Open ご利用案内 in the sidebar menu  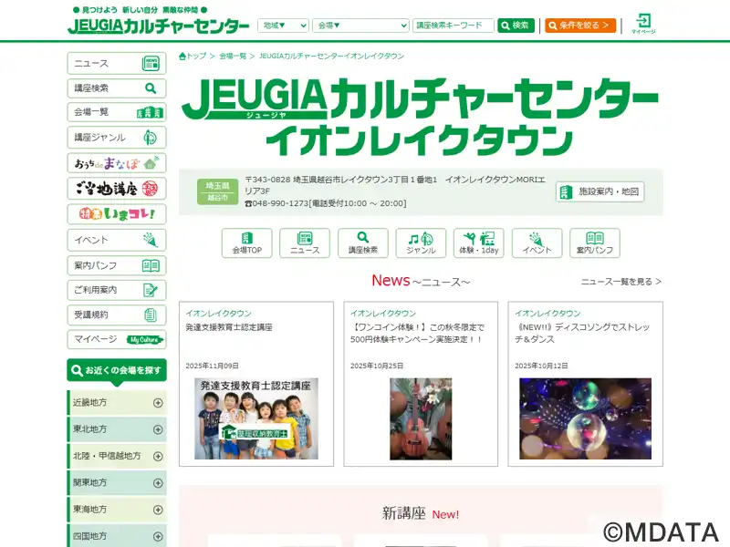pos(117,290)
